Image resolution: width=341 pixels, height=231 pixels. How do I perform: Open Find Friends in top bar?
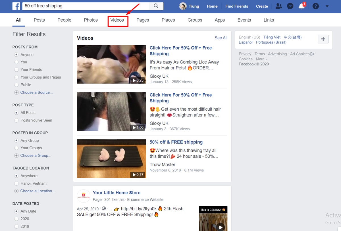237,6
